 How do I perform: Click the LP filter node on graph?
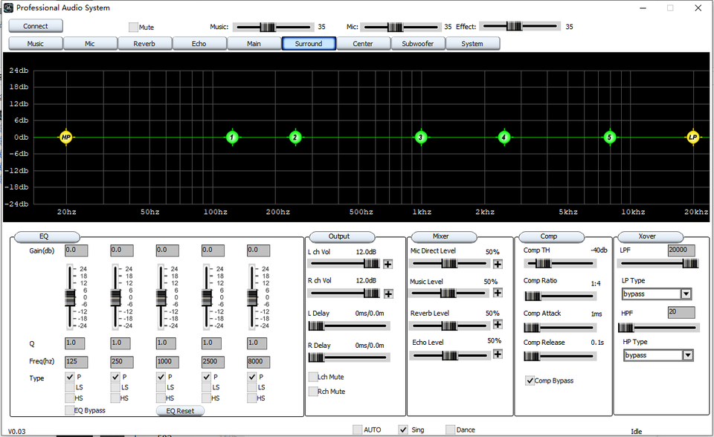coord(692,137)
